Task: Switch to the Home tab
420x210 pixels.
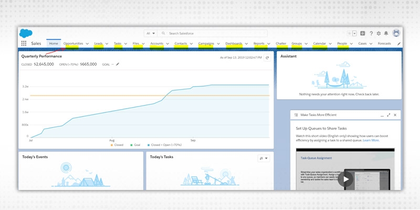Action: point(54,44)
